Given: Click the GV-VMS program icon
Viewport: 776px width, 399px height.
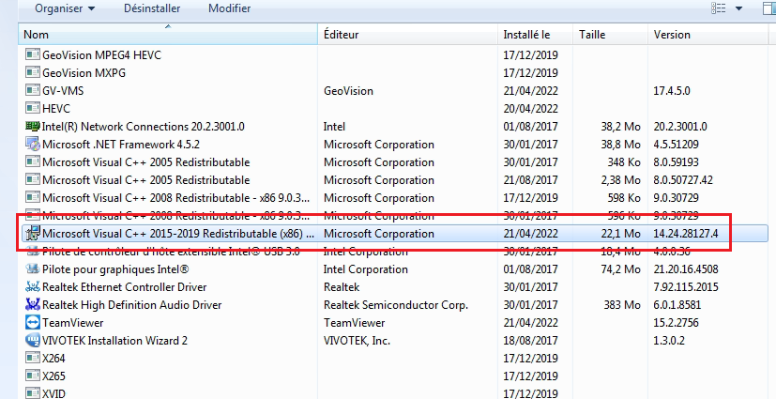Looking at the screenshot, I should pos(33,90).
